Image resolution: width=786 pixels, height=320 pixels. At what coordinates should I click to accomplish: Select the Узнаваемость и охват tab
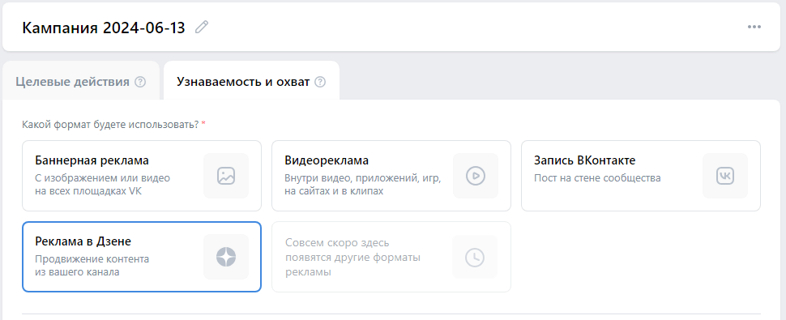point(252,82)
